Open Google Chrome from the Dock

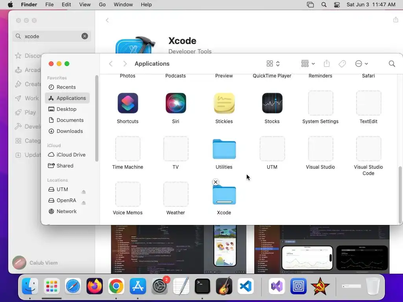click(x=116, y=286)
